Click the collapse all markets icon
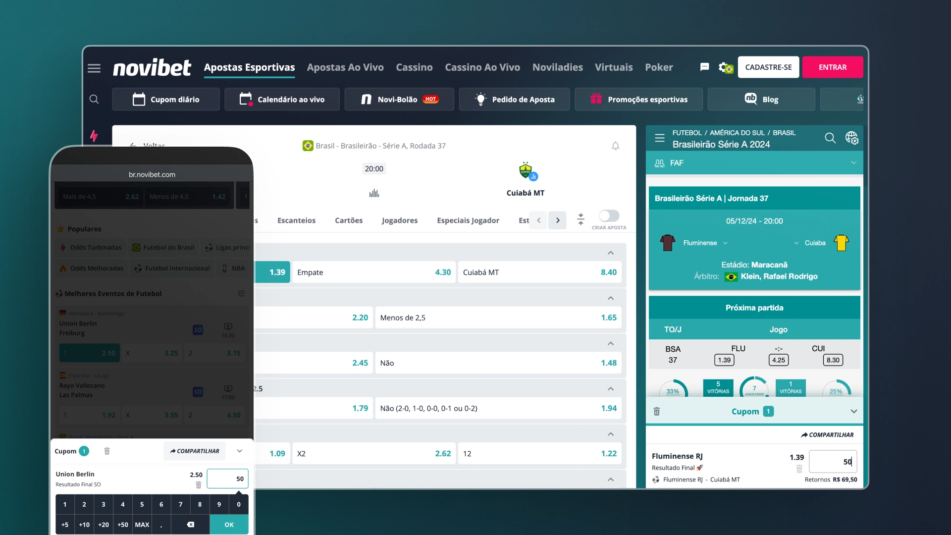This screenshot has width=951, height=535. tap(581, 219)
